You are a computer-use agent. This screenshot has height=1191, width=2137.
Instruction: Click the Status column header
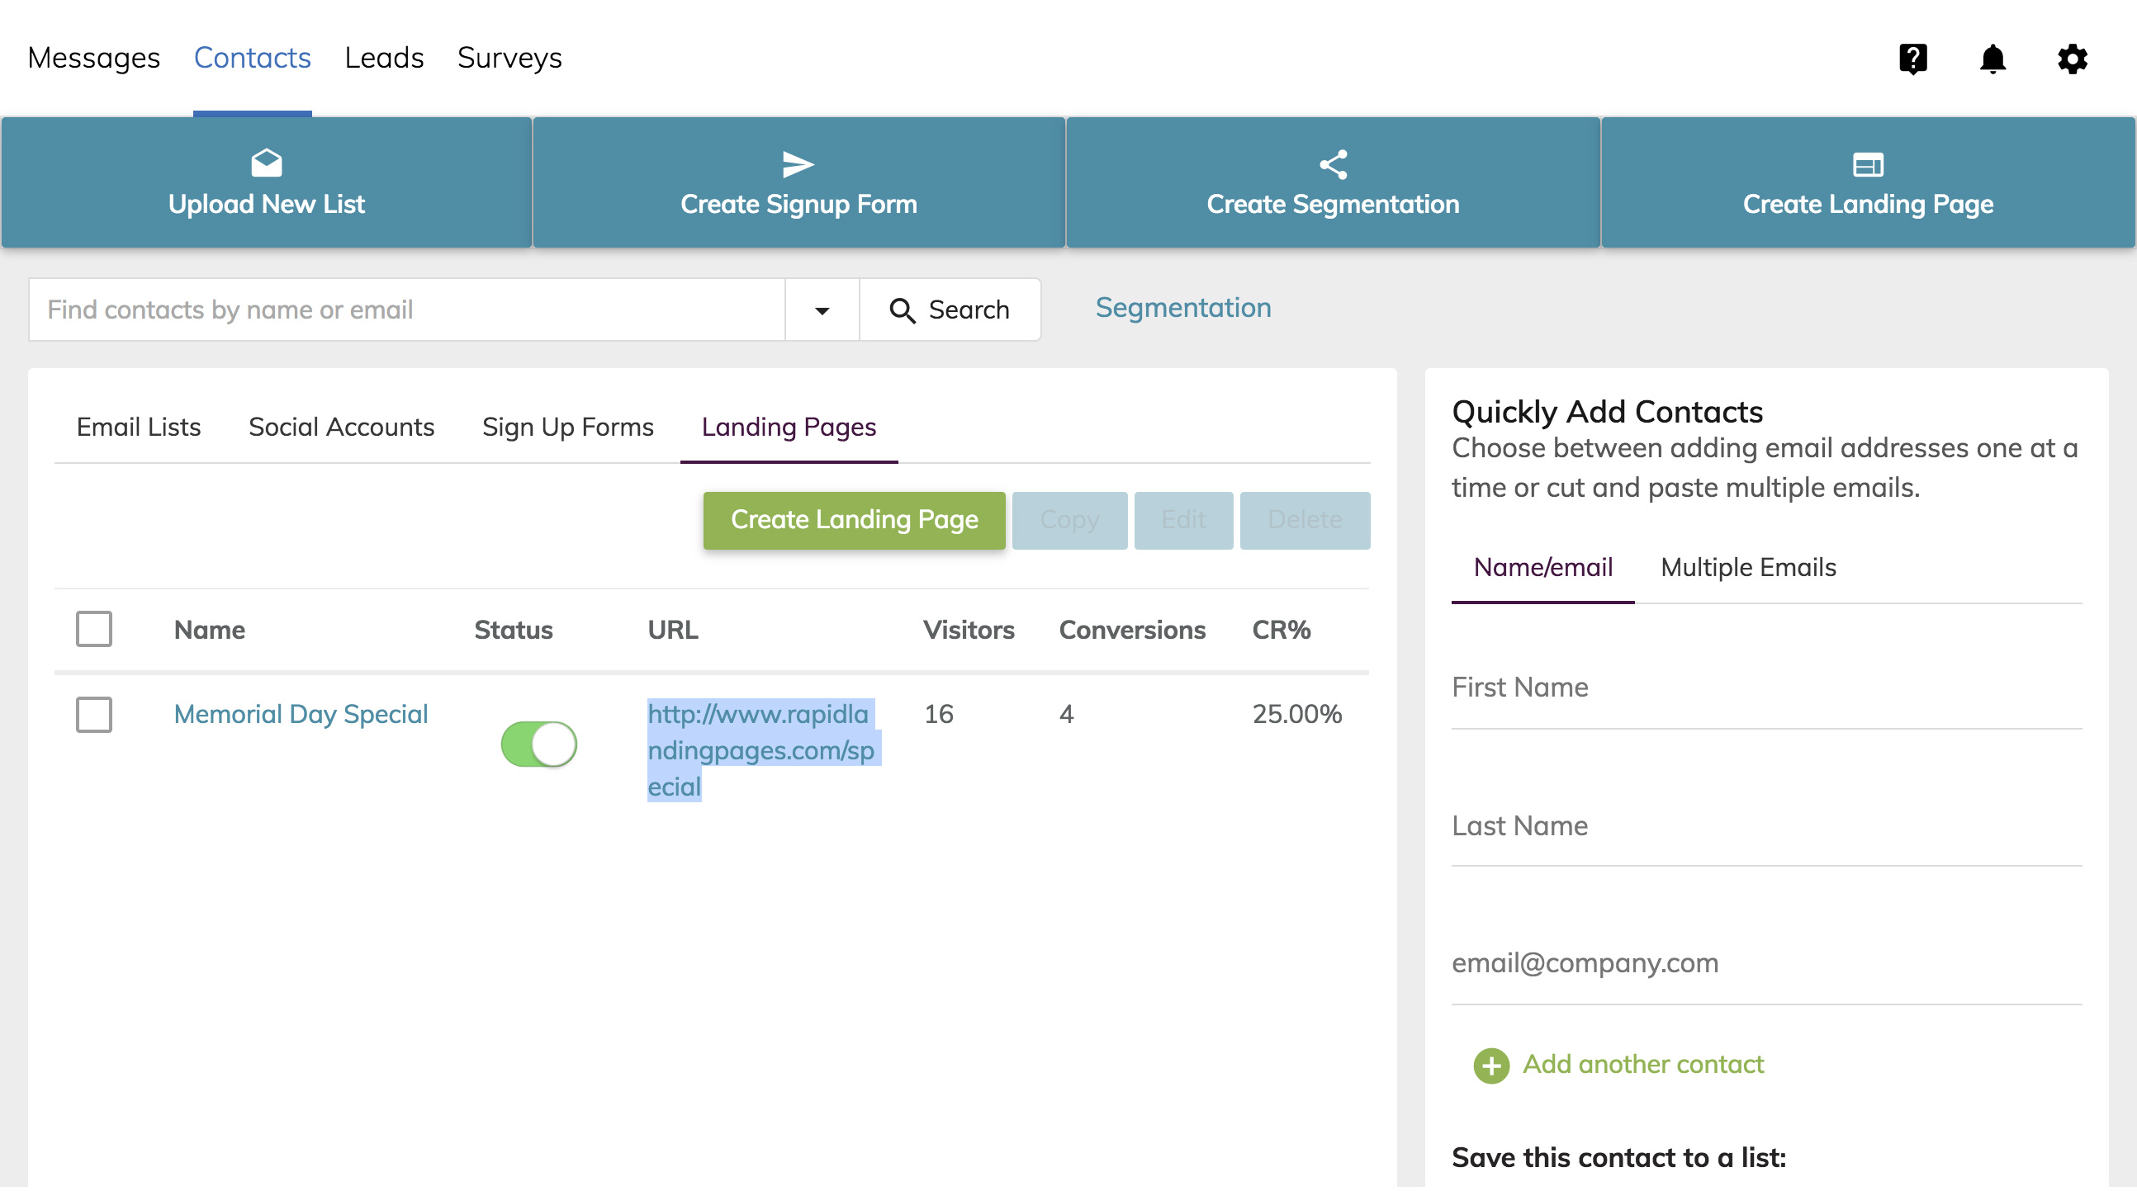point(513,630)
